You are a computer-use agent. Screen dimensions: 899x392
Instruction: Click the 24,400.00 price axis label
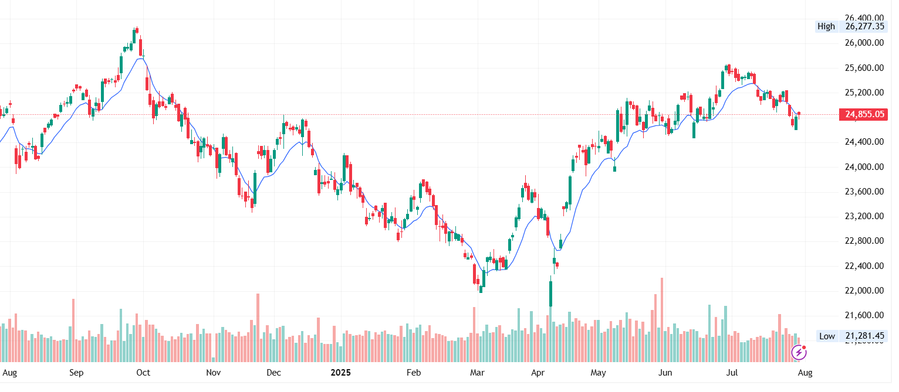(x=864, y=142)
